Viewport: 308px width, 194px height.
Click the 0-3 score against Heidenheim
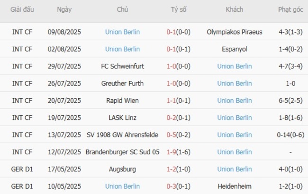[171, 186]
